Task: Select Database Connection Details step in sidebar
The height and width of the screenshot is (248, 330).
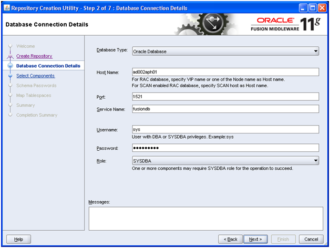Action: click(x=48, y=66)
